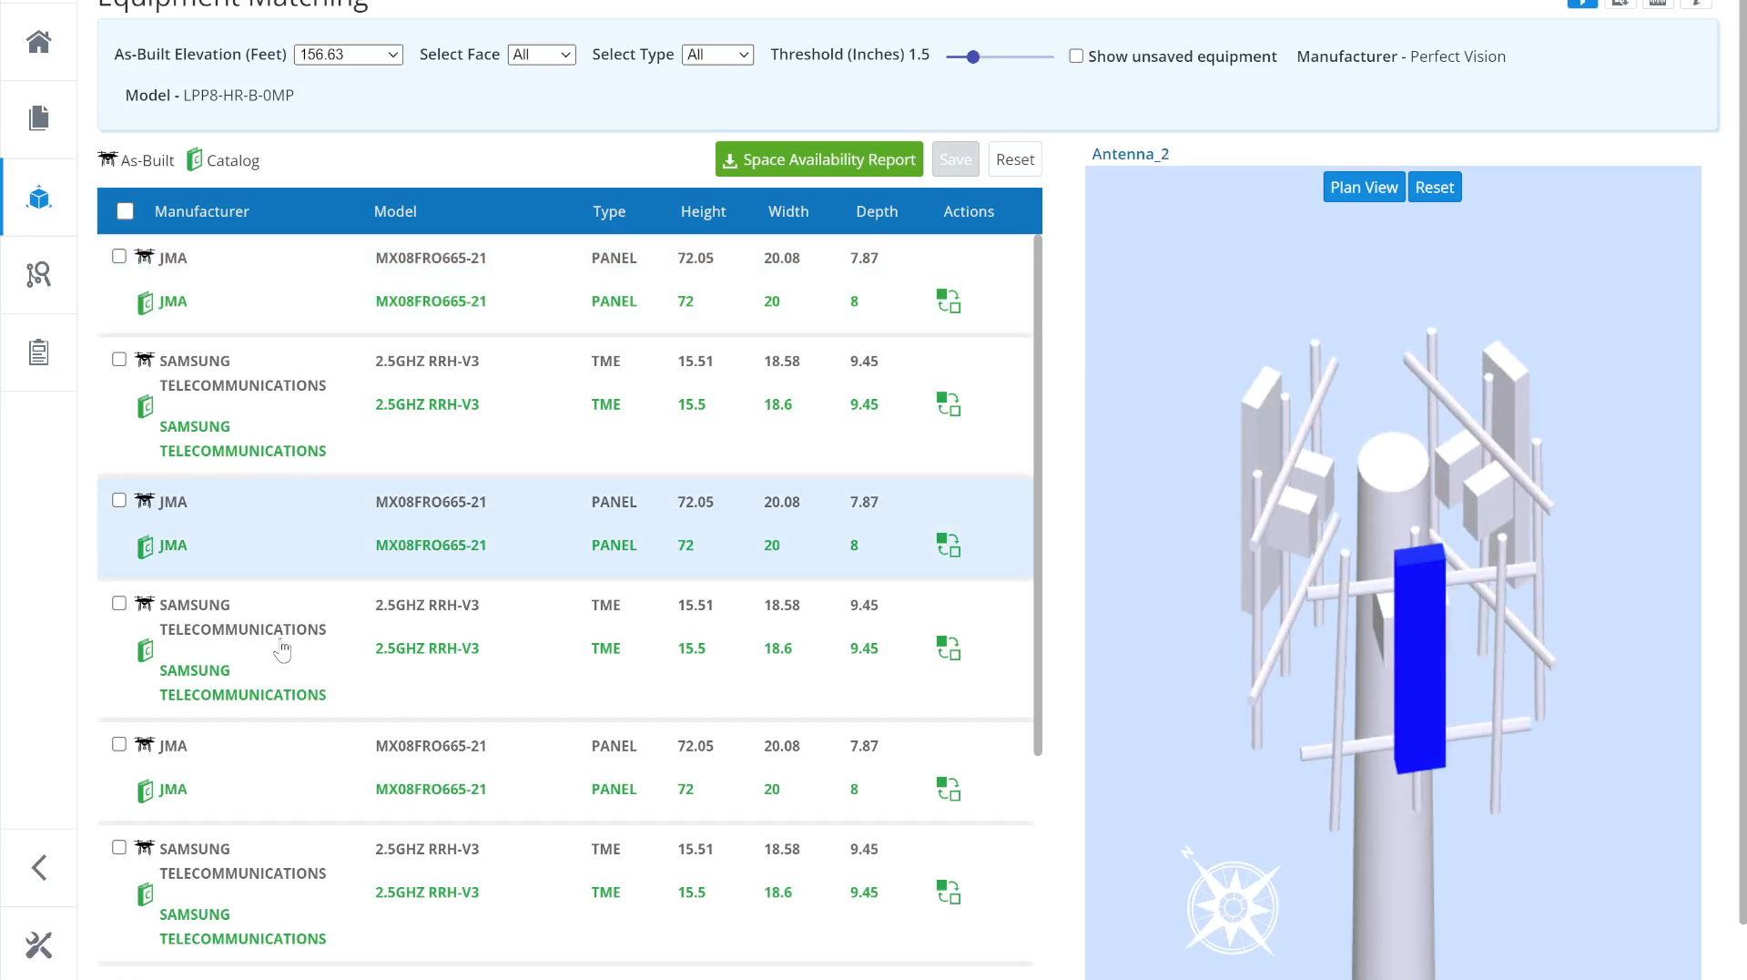Check the first Samsung row checkbox

click(x=119, y=360)
